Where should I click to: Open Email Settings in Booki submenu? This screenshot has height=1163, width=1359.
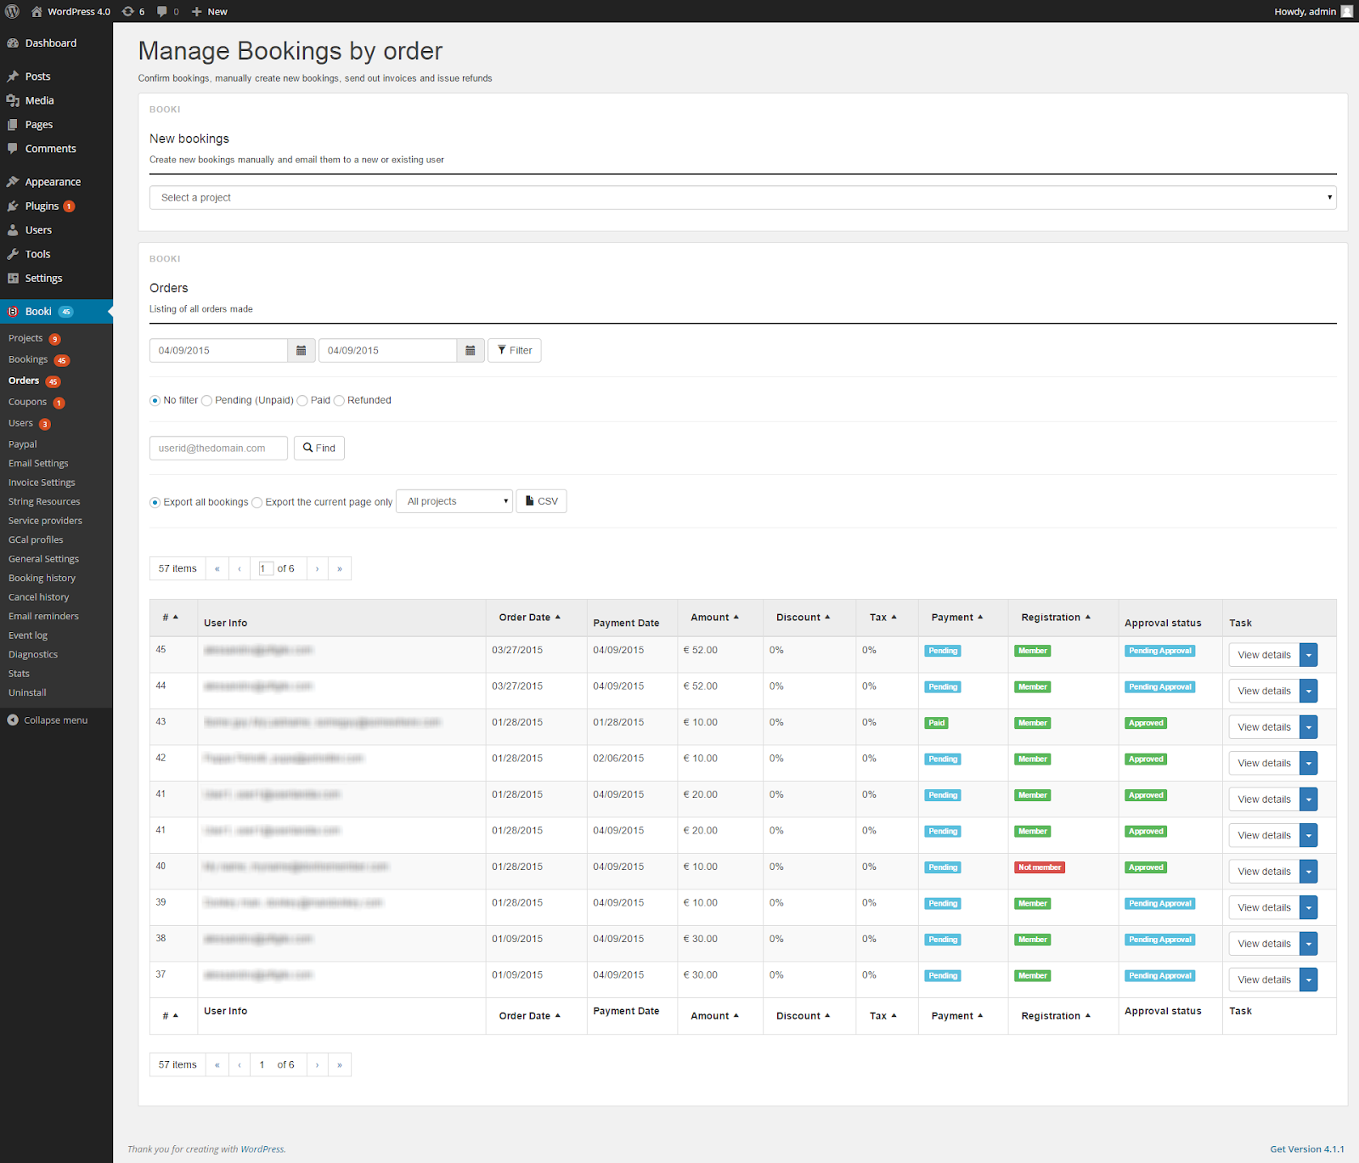(x=38, y=464)
